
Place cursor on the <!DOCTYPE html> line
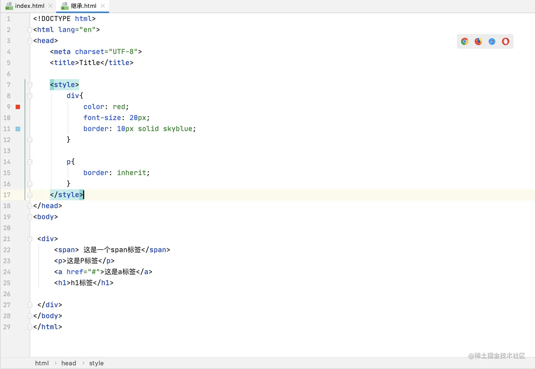64,19
